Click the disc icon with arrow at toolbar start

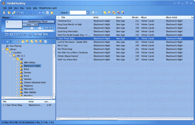[x=5, y=12]
